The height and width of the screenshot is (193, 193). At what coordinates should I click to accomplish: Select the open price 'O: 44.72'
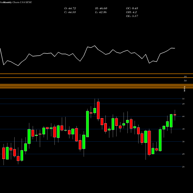coord(70,8)
